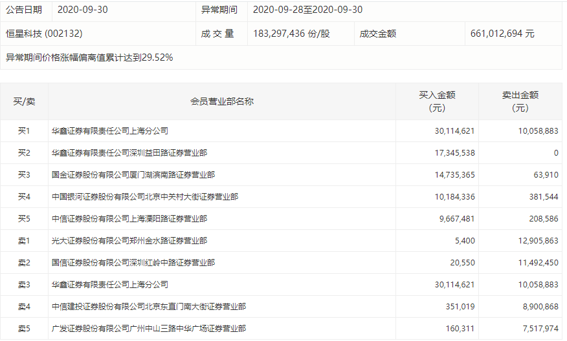Click the 成交量 label
Image resolution: width=567 pixels, height=341 pixels.
coord(217,34)
